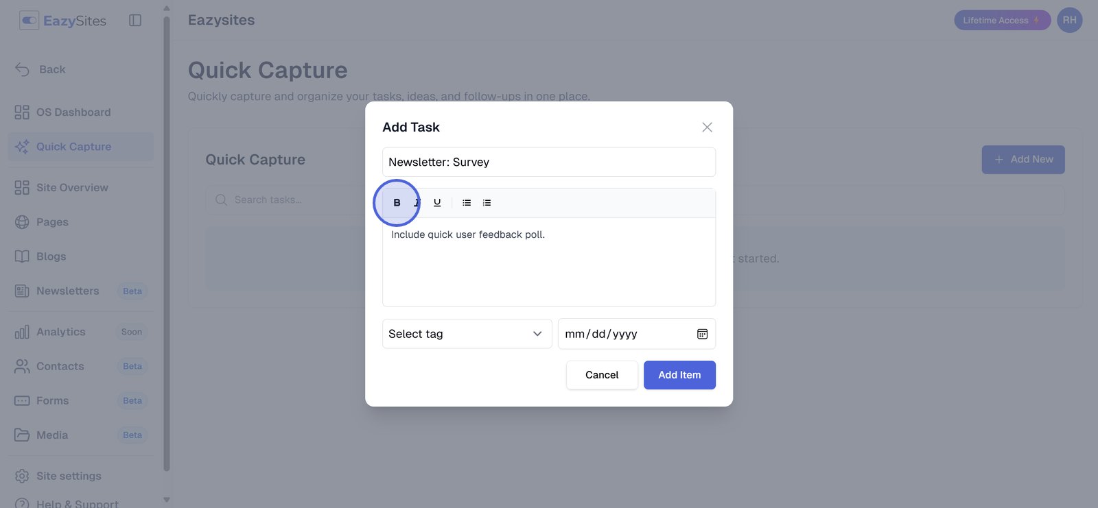Collapse the sidebar with the panel toggle
Screen dimensions: 1098x508
[x=135, y=20]
